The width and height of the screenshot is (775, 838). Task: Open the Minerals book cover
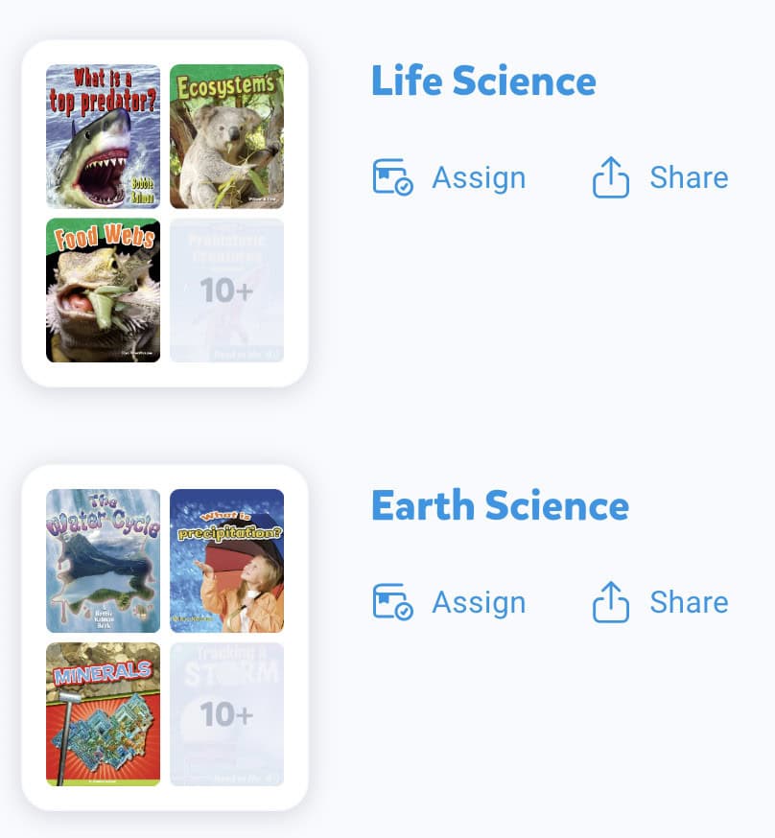pos(104,714)
